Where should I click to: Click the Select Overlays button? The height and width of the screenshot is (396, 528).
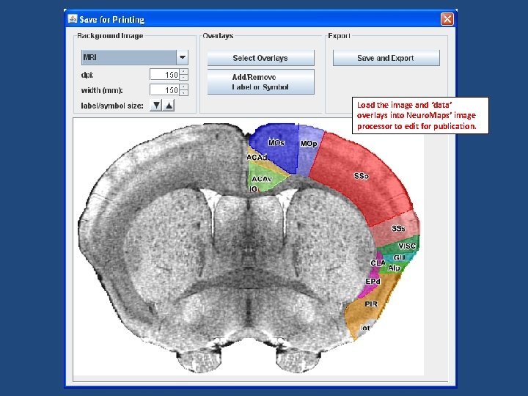point(260,58)
